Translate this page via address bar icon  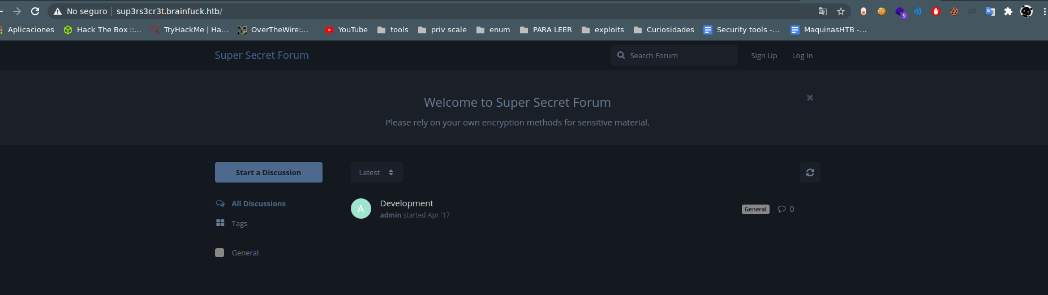pyautogui.click(x=823, y=11)
